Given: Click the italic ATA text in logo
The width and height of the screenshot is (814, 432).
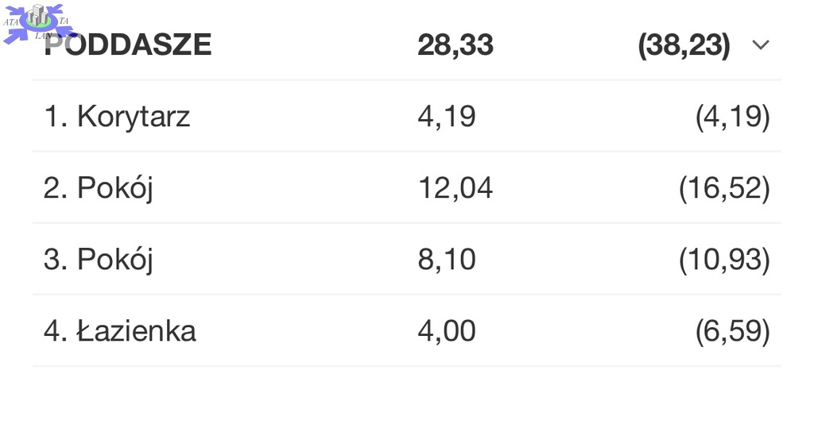Looking at the screenshot, I should [11, 22].
